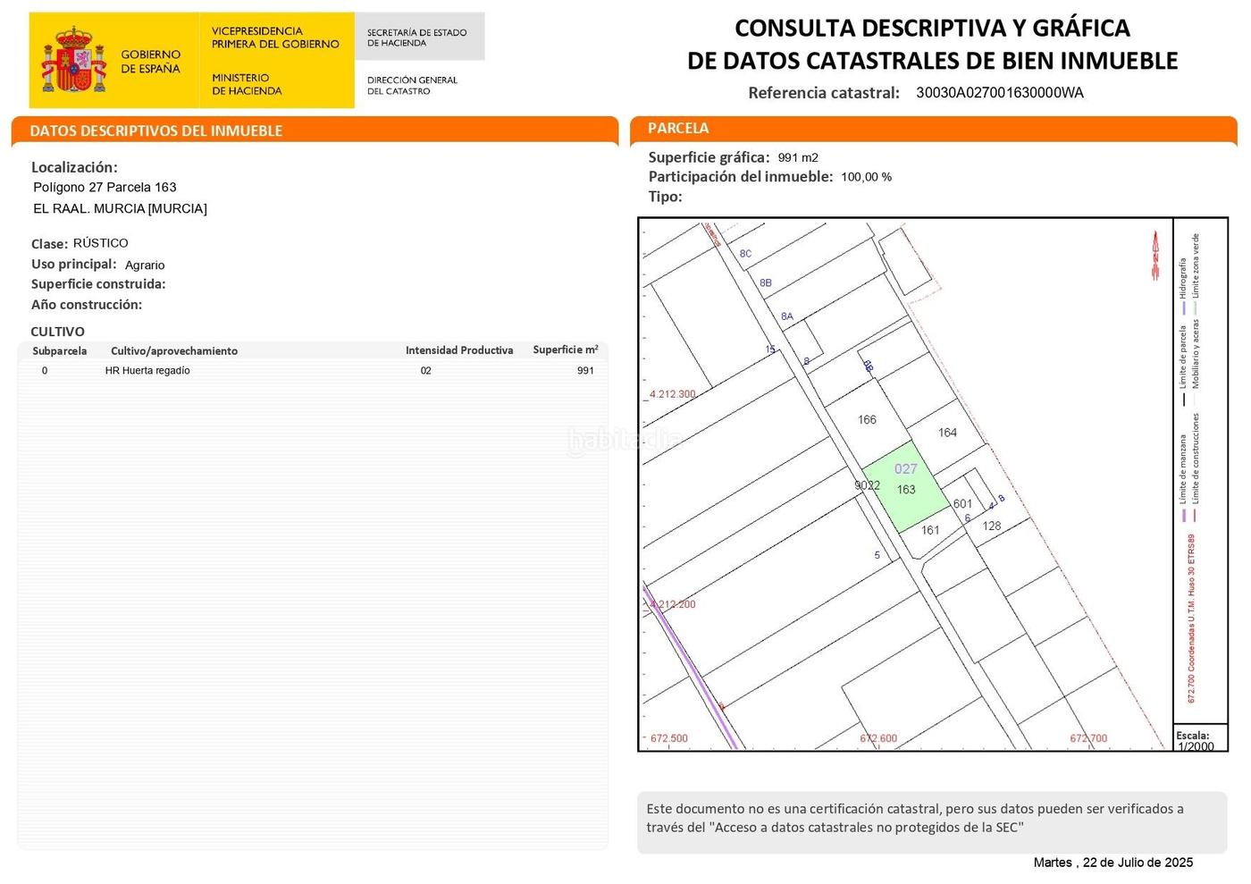Click parcel 128 label on the map
The height and width of the screenshot is (884, 1251).
pyautogui.click(x=992, y=526)
